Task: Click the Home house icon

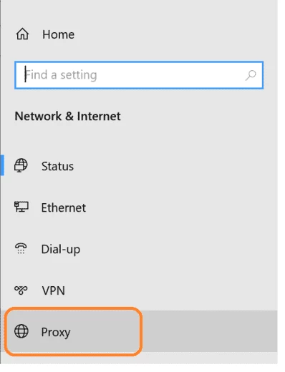Action: click(x=22, y=34)
